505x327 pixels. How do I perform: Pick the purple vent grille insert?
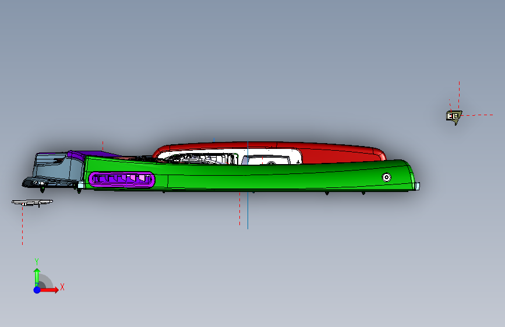122,179
